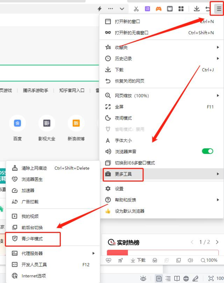The height and width of the screenshot is (283, 224).
Task: Click the status bar 下载 button
Action: 138,260
